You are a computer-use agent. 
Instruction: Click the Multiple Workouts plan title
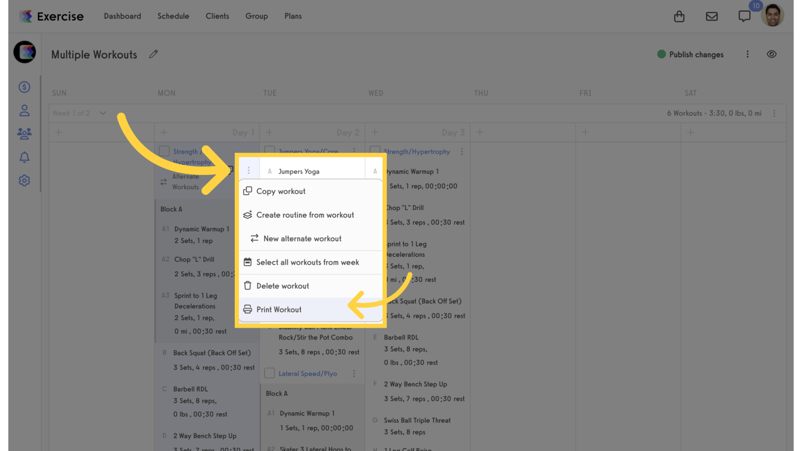pos(94,55)
